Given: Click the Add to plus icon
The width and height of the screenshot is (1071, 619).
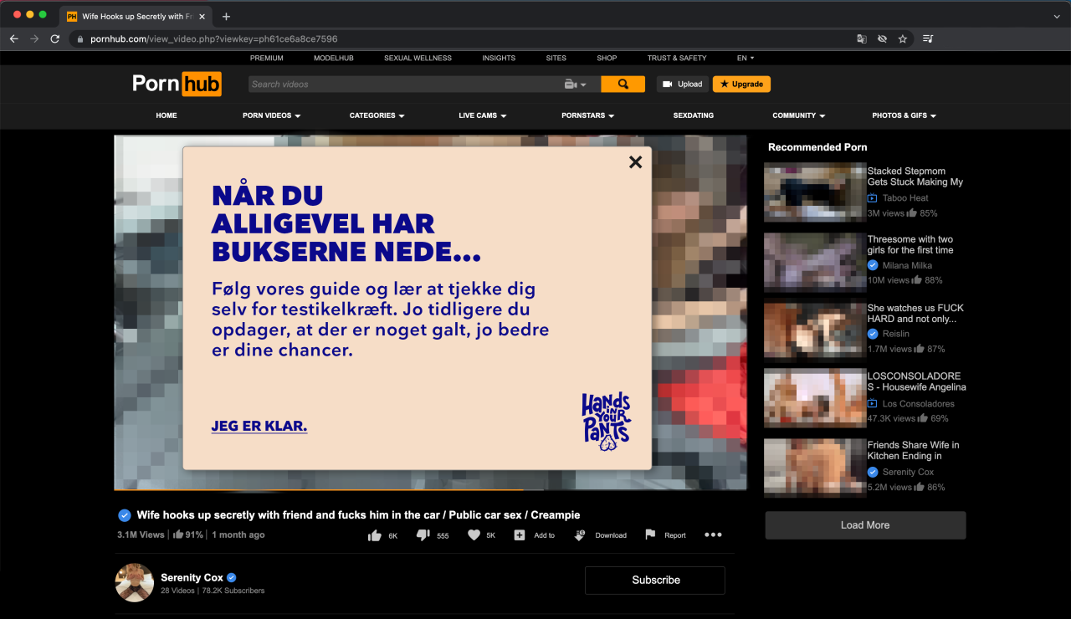Looking at the screenshot, I should coord(519,535).
